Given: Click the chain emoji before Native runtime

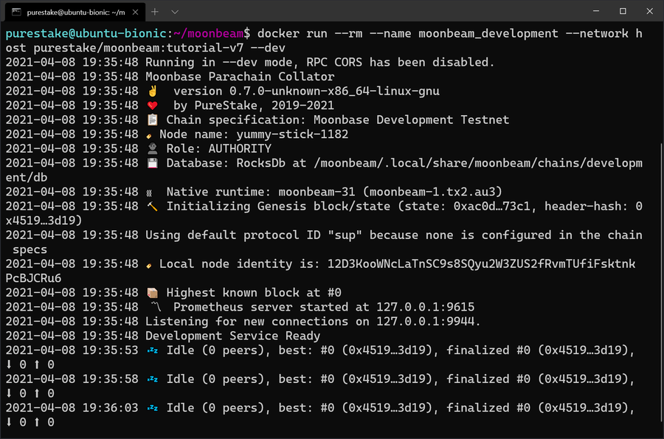Looking at the screenshot, I should click(149, 193).
